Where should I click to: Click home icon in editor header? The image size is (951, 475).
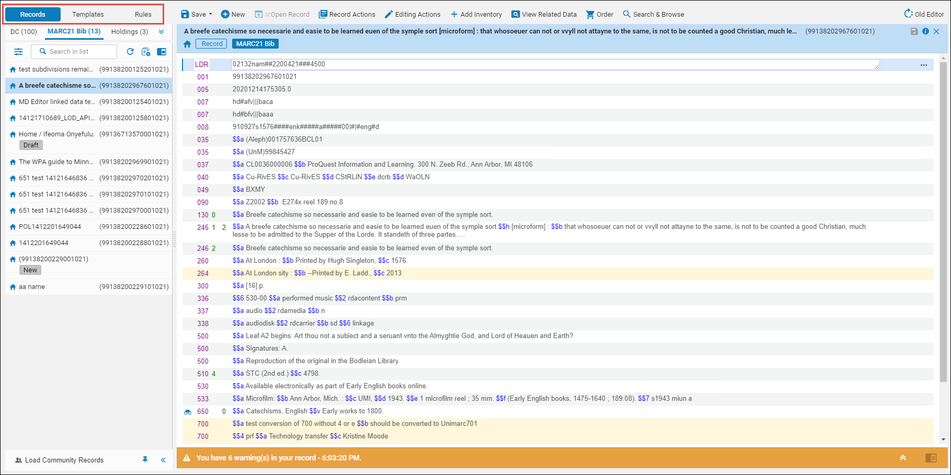click(x=187, y=44)
